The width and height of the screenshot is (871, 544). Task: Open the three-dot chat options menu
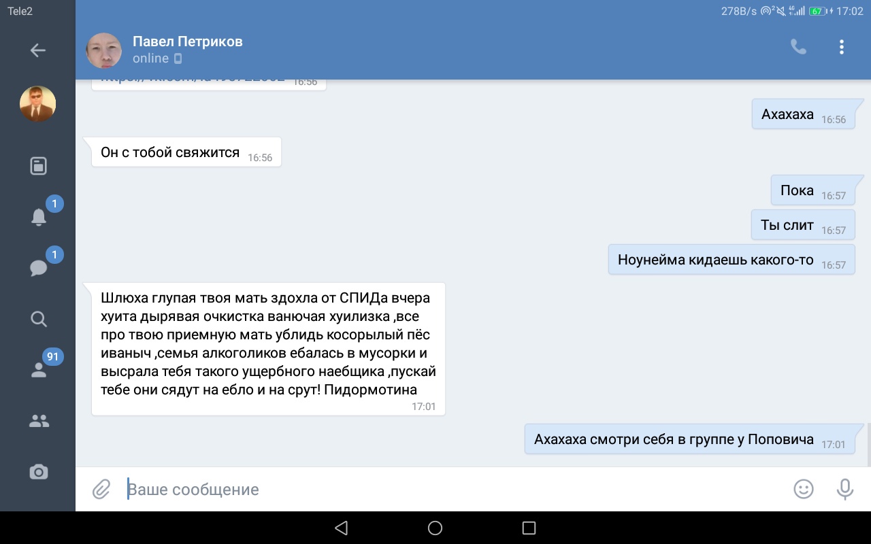[x=842, y=47]
